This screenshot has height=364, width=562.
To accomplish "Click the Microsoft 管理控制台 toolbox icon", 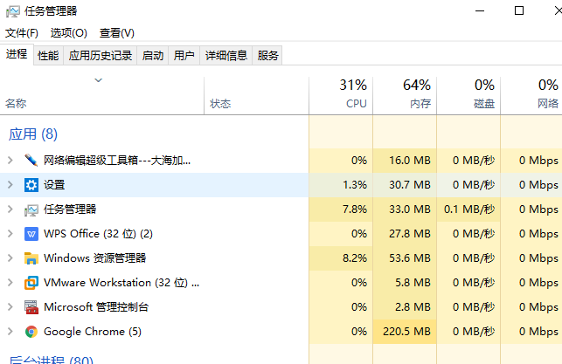I will (31, 307).
